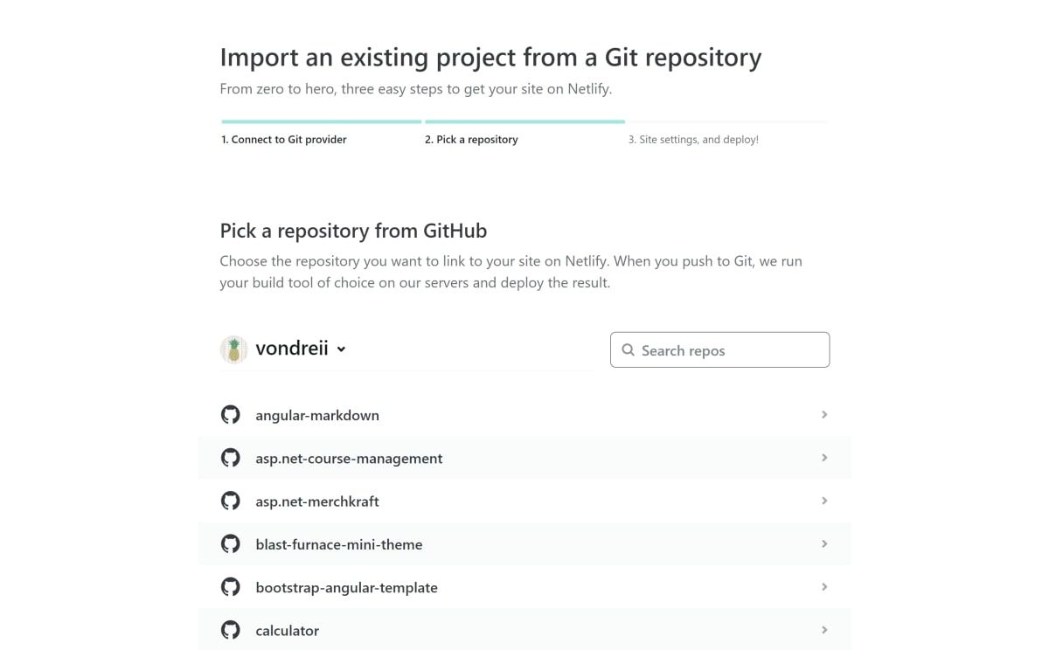Click the GitHub icon beside asp.net-merchkraft
Image resolution: width=1049 pixels, height=650 pixels.
231,501
